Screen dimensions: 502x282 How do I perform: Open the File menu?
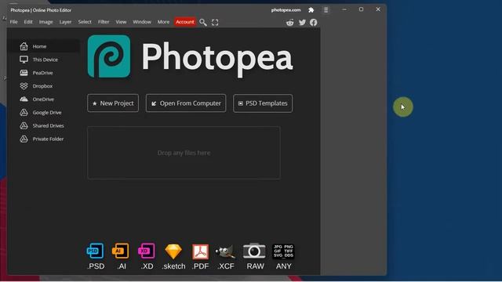pos(14,22)
